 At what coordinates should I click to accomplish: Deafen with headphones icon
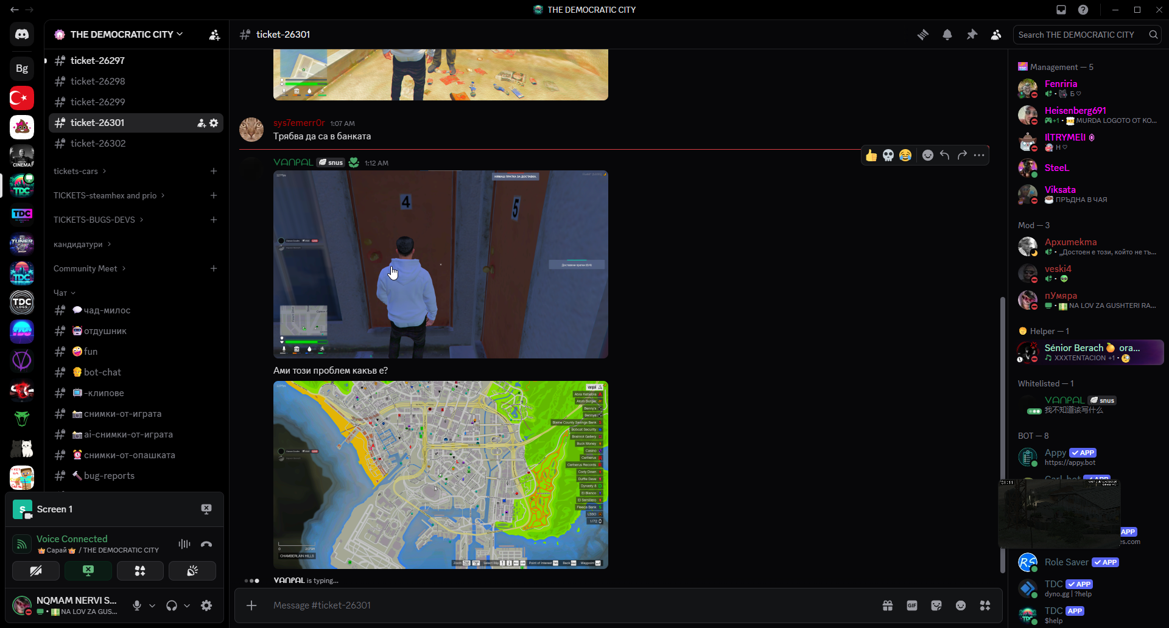(172, 605)
